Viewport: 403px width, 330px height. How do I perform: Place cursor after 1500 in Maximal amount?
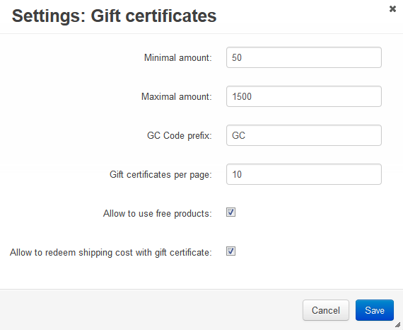pos(252,96)
